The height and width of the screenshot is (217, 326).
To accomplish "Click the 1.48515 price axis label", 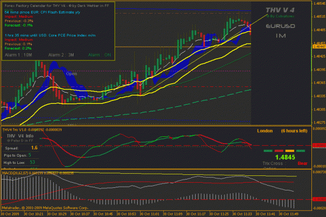I will [320, 16].
